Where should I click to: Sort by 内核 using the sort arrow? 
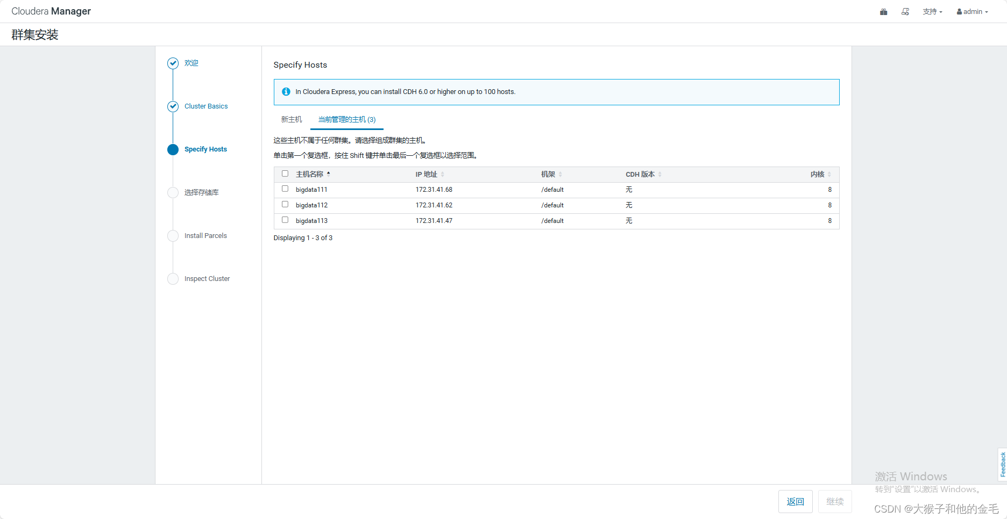[x=829, y=174]
